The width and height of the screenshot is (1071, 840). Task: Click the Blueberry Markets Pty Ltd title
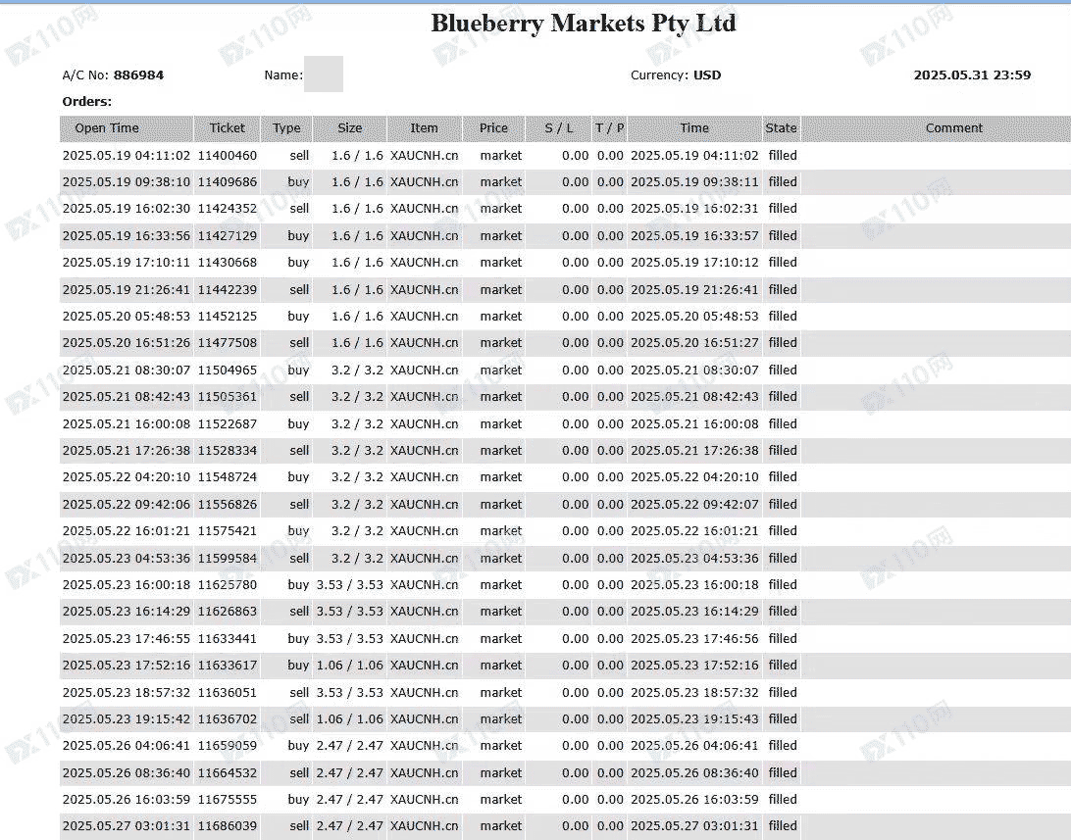(583, 24)
